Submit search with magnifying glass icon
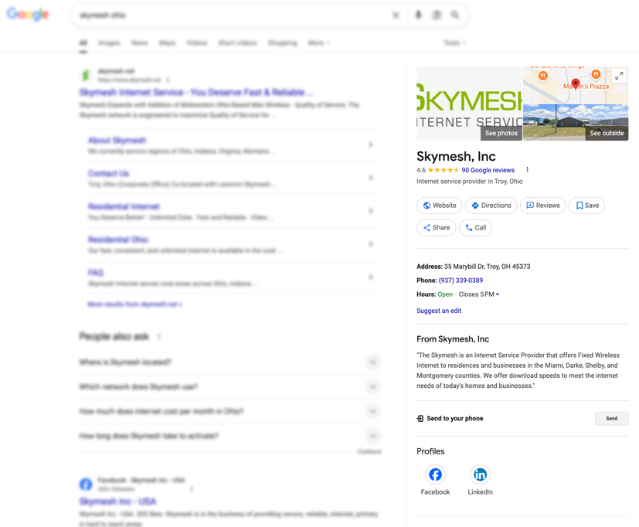Viewport: 639px width, 527px height. point(455,15)
